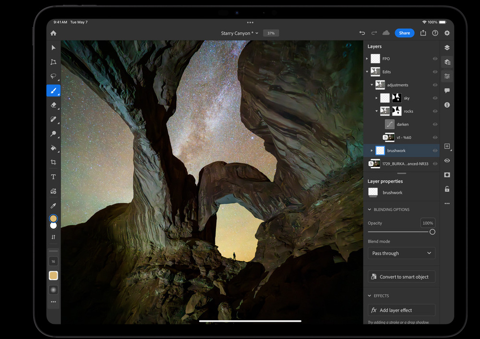Hide the adjustments layer group
Image resolution: width=480 pixels, height=339 pixels.
pyautogui.click(x=435, y=85)
